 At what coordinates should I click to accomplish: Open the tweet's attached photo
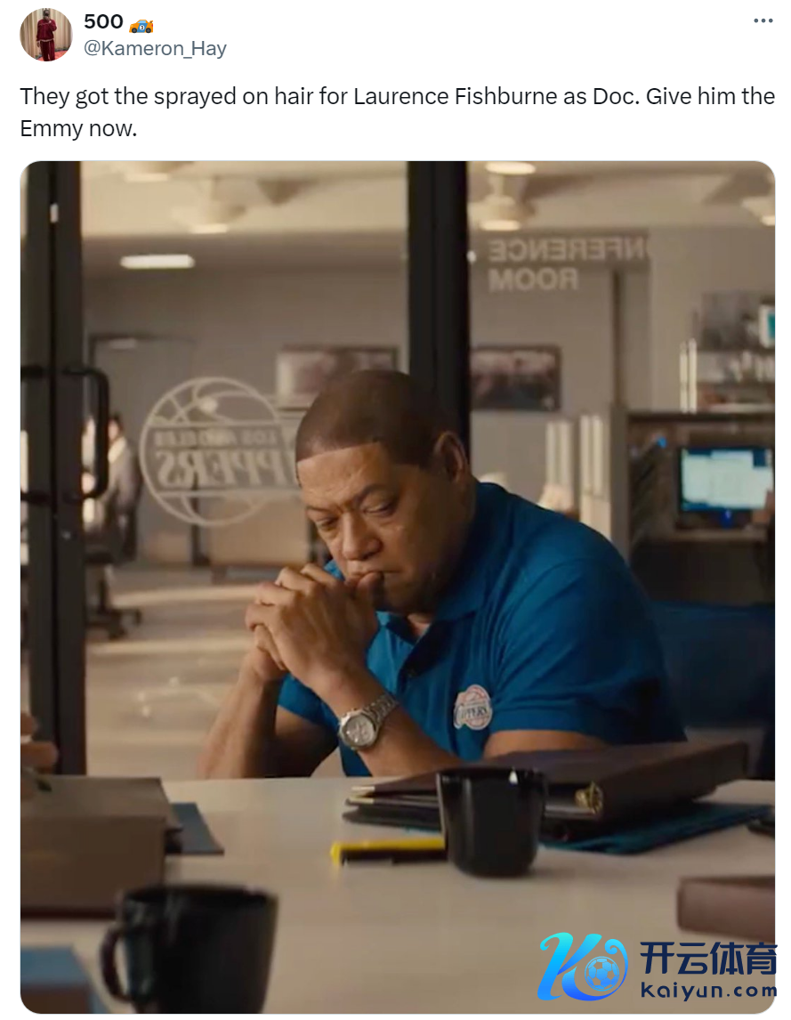pos(398,587)
